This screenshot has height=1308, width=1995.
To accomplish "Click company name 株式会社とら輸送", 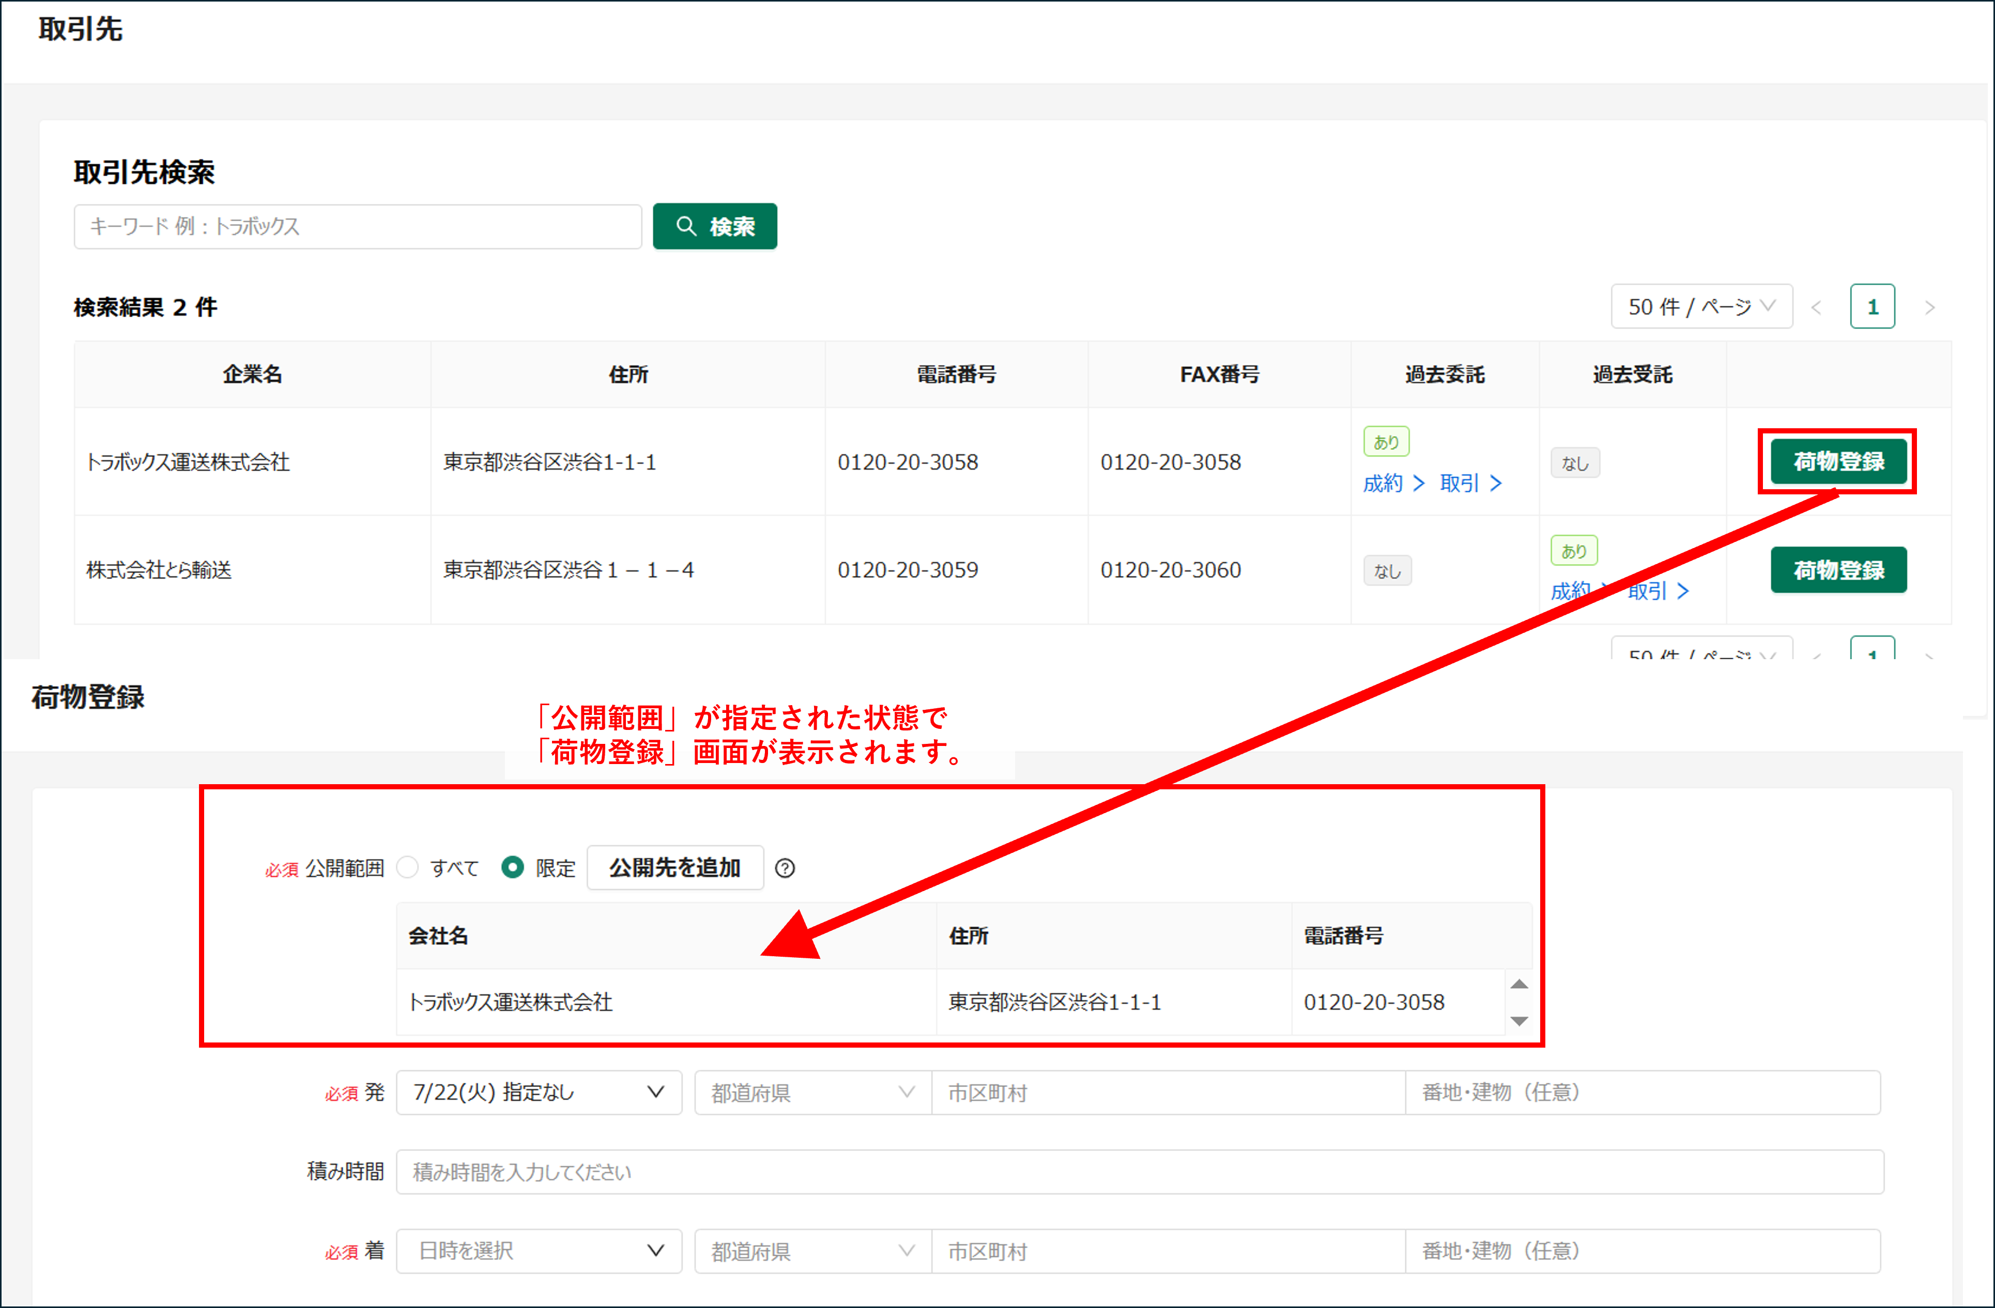I will pos(159,571).
